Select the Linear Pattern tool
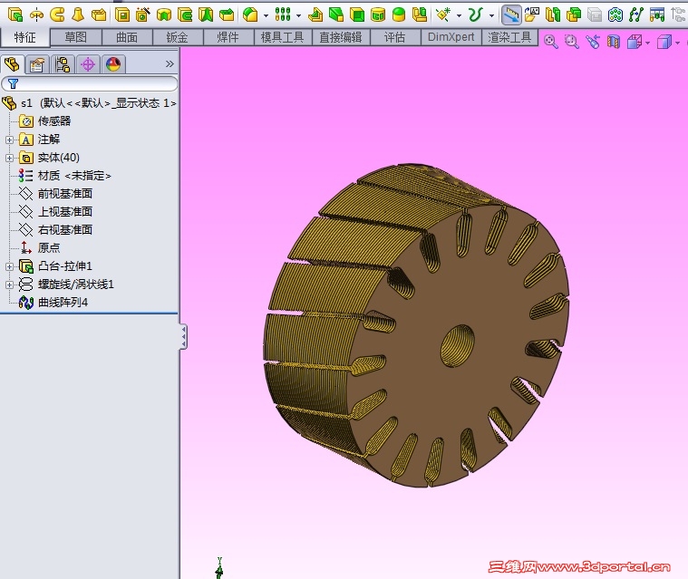 click(283, 14)
